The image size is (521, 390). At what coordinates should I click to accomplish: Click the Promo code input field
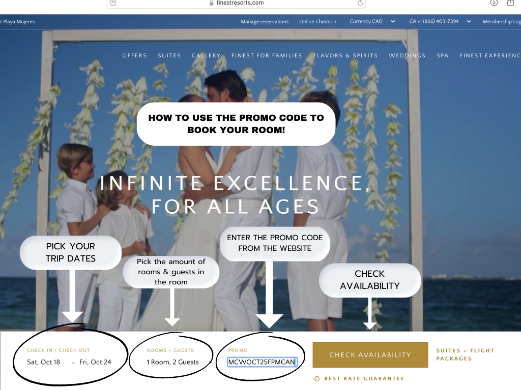[x=262, y=362]
